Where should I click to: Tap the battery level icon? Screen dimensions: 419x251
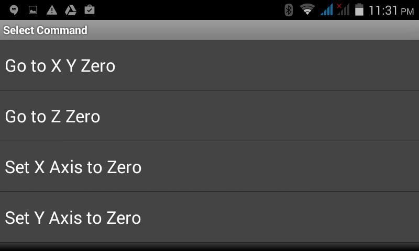tap(359, 9)
